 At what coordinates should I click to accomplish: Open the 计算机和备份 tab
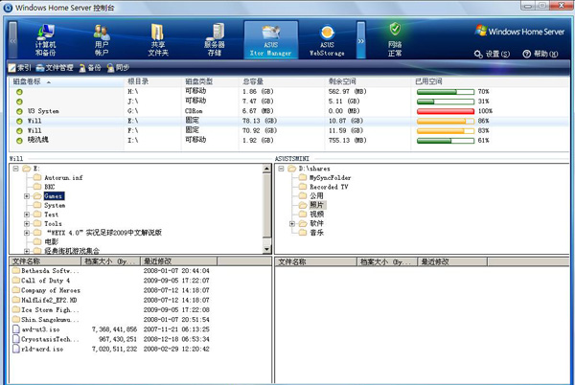coord(45,40)
